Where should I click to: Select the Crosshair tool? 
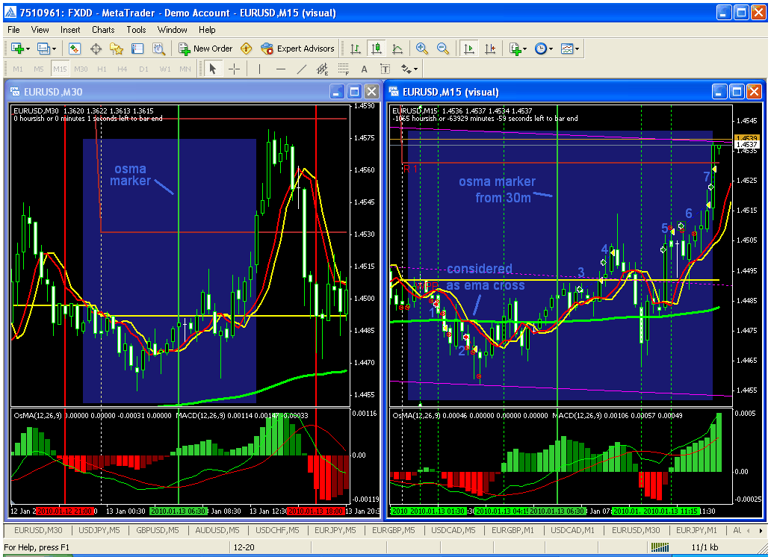234,69
